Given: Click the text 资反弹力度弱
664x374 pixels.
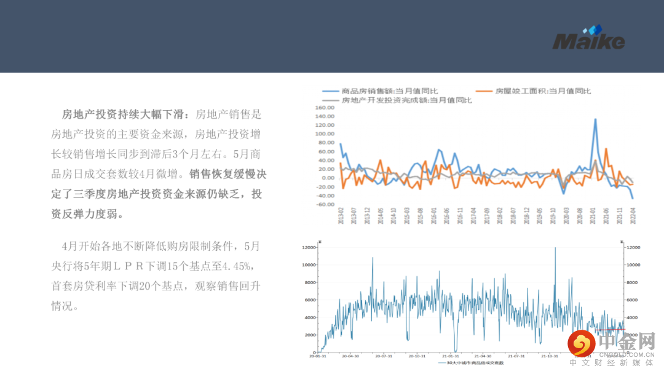Looking at the screenshot, I should [x=84, y=214].
